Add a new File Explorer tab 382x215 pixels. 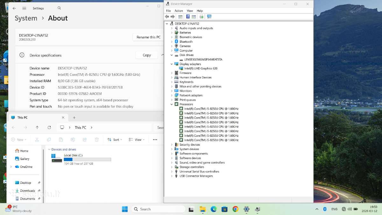click(74, 118)
